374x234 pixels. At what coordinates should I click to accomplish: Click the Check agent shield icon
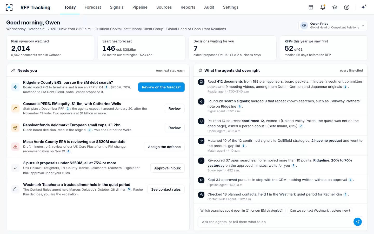click(x=201, y=121)
